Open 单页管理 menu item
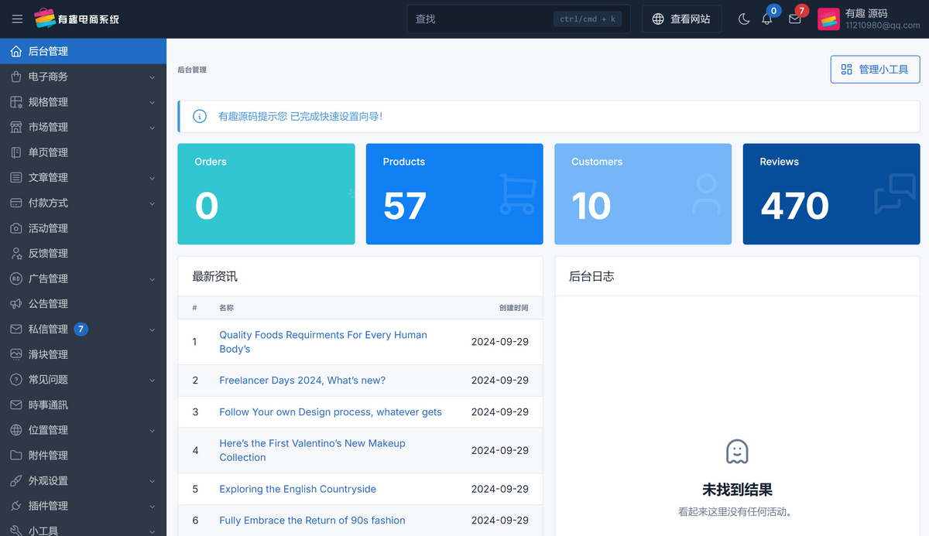The height and width of the screenshot is (536, 929). (83, 152)
